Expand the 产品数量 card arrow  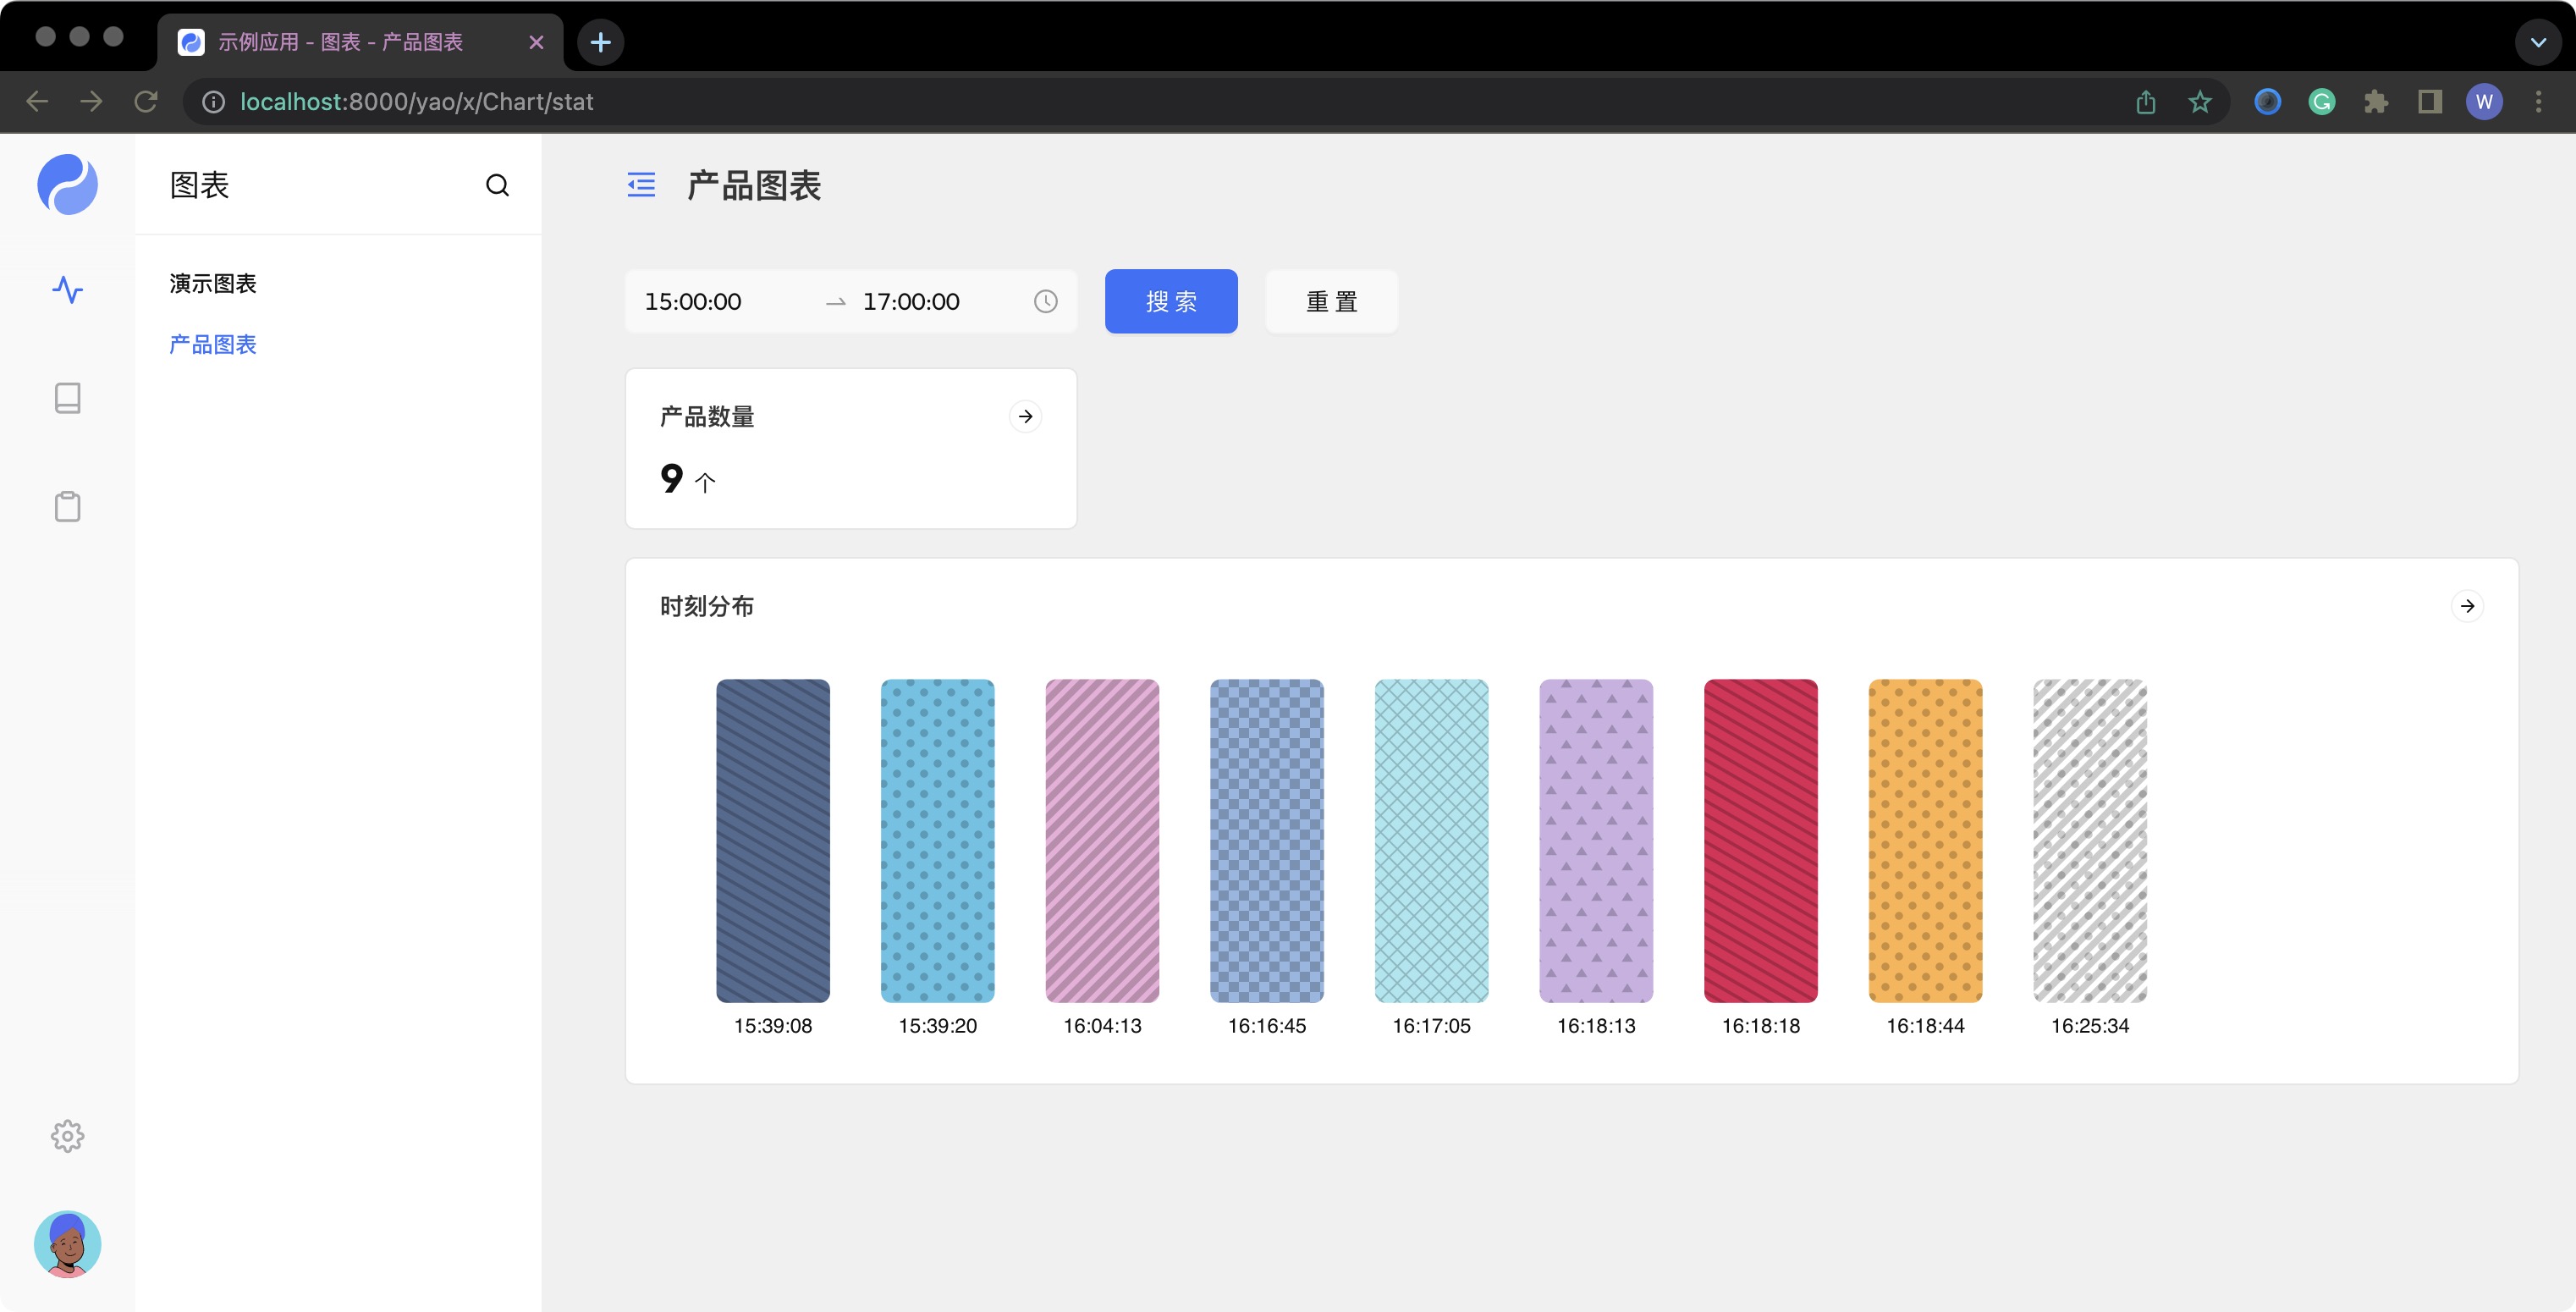click(1025, 416)
